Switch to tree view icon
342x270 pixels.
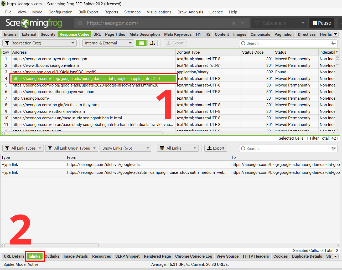(x=153, y=43)
